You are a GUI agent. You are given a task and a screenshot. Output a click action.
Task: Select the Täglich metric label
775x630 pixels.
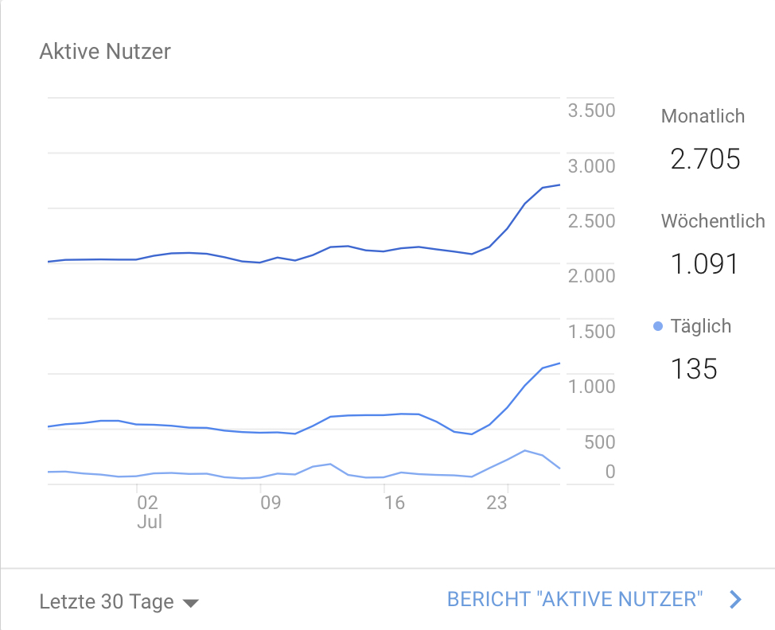click(700, 326)
